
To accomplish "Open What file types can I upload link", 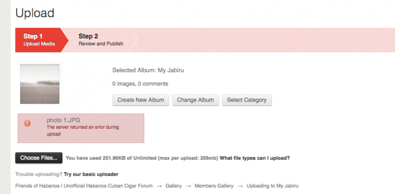I will pos(255,158).
